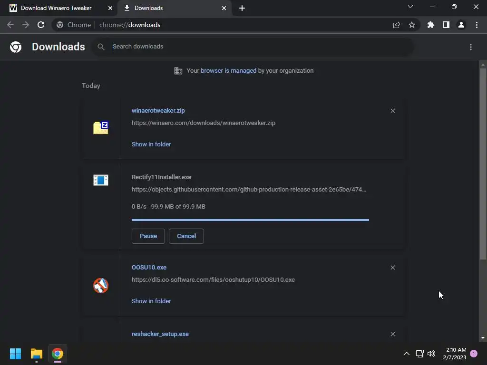Click the Rectify11Installer.exe file icon
The image size is (487, 365).
pyautogui.click(x=101, y=180)
